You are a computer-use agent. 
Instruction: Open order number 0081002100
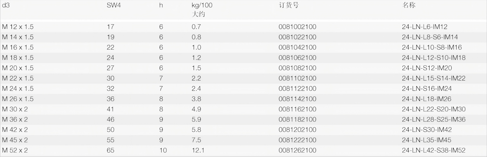click(297, 27)
